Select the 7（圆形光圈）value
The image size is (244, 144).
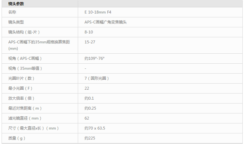click(x=97, y=78)
